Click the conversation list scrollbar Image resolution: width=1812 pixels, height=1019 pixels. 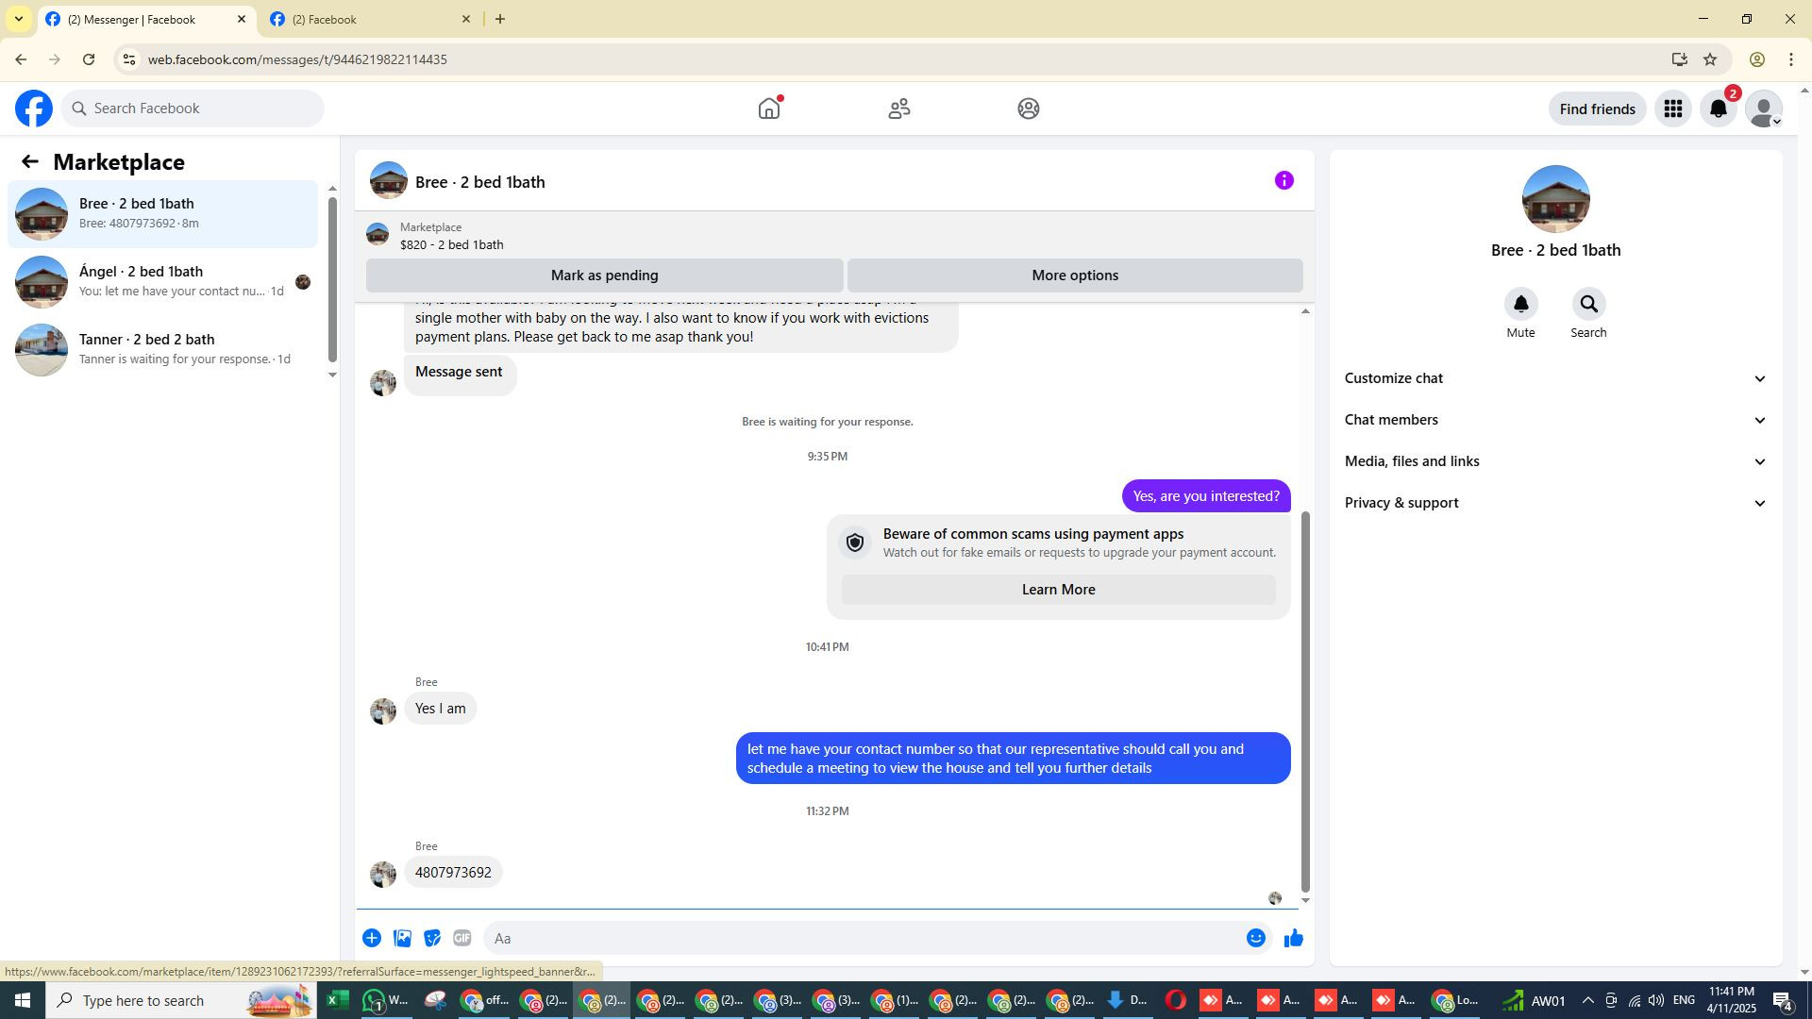coord(332,279)
